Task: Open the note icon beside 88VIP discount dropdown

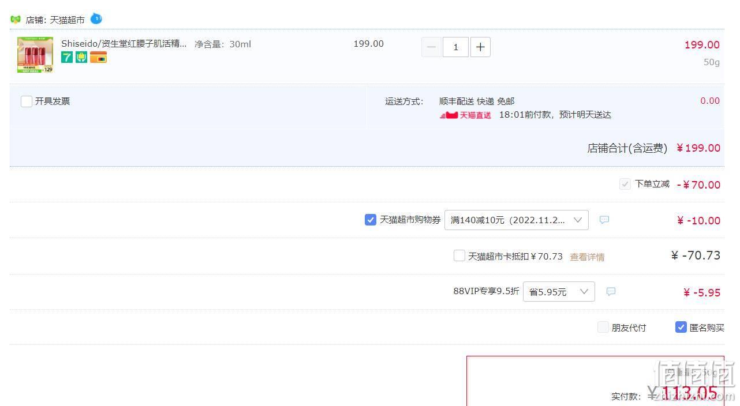Action: [x=611, y=292]
